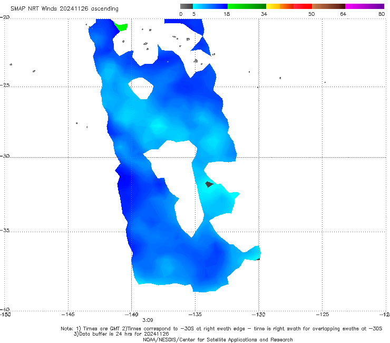Image resolution: width=390 pixels, height=343 pixels.
Task: Click the color bar label '5'
Action: (x=194, y=14)
